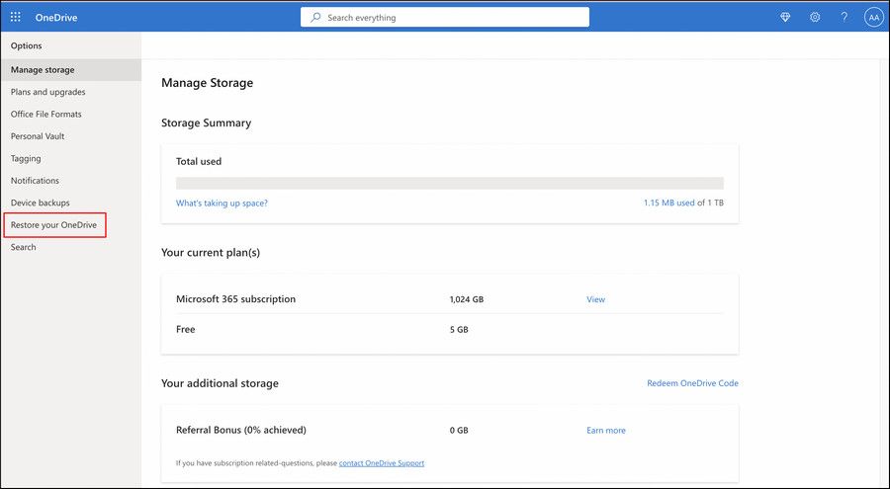Viewport: 890px width, 489px height.
Task: View the Microsoft 365 subscription plan
Action: coord(595,299)
